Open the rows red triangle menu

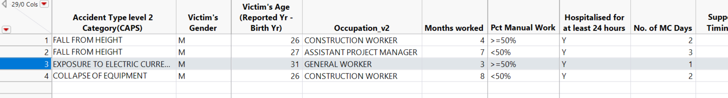(x=6, y=29)
